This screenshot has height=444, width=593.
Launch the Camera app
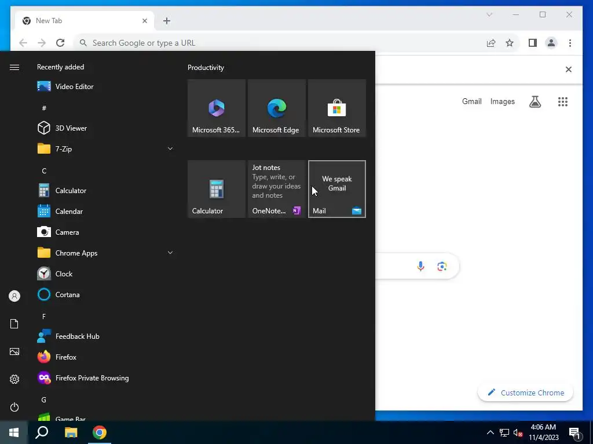coord(106,232)
